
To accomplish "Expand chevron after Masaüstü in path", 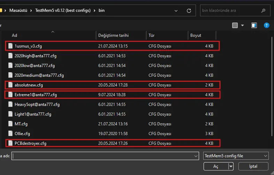I will pos(31,10).
